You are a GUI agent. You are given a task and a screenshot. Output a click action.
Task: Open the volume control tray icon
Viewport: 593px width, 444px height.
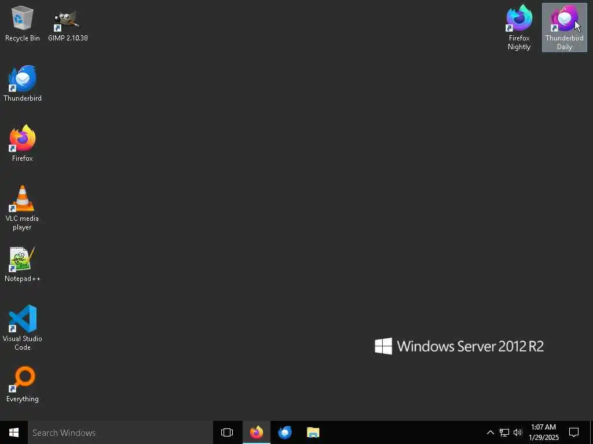click(x=518, y=432)
